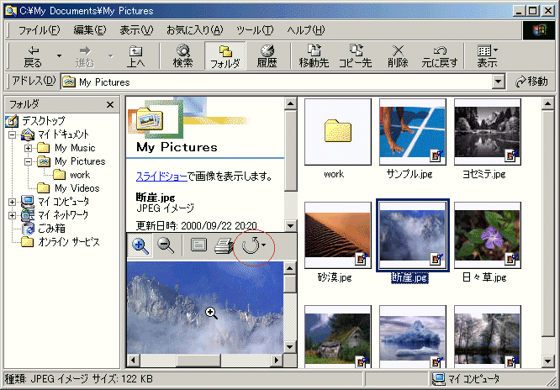The width and height of the screenshot is (560, 390).
Task: Expand the マイ コンピュータ tree node
Action: 12,202
